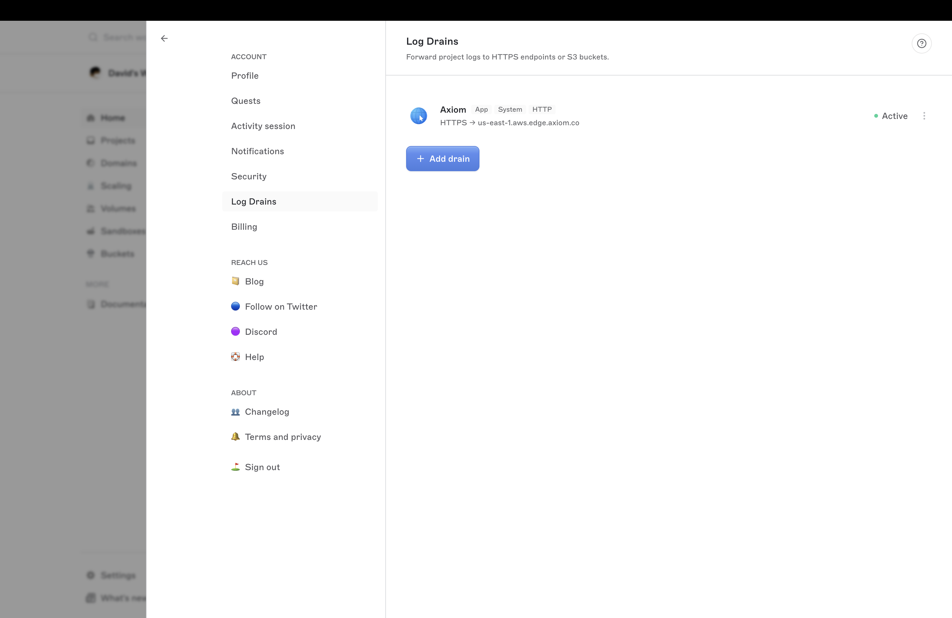Open the Blog link
This screenshot has width=952, height=618.
(x=254, y=281)
